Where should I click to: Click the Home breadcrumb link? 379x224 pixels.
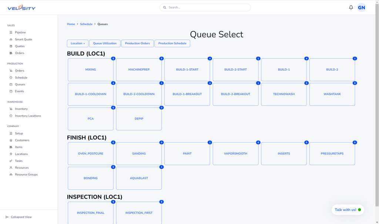click(x=71, y=24)
